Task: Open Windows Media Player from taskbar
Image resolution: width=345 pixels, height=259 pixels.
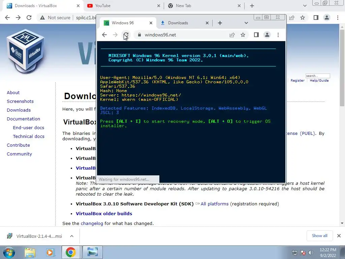Action: tap(50, 252)
